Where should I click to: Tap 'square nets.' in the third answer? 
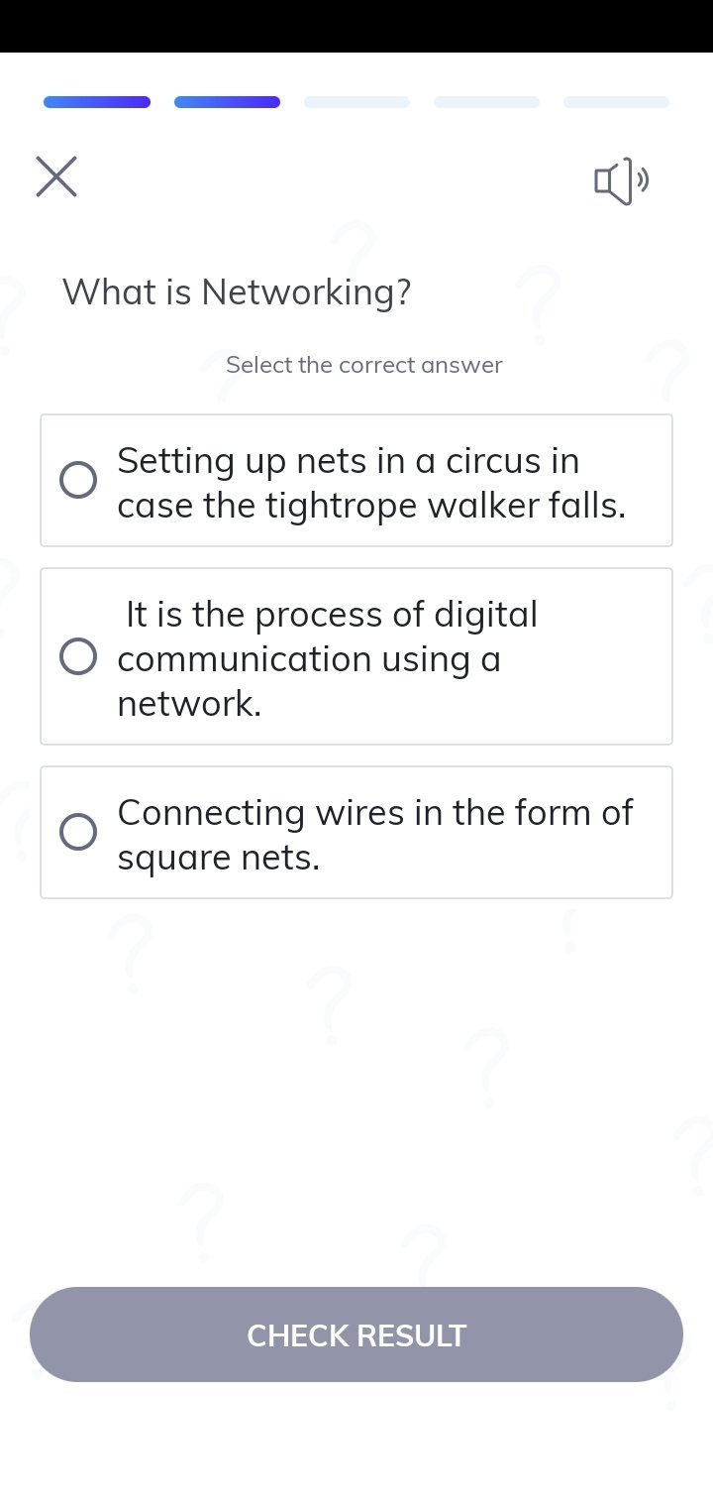coord(219,858)
